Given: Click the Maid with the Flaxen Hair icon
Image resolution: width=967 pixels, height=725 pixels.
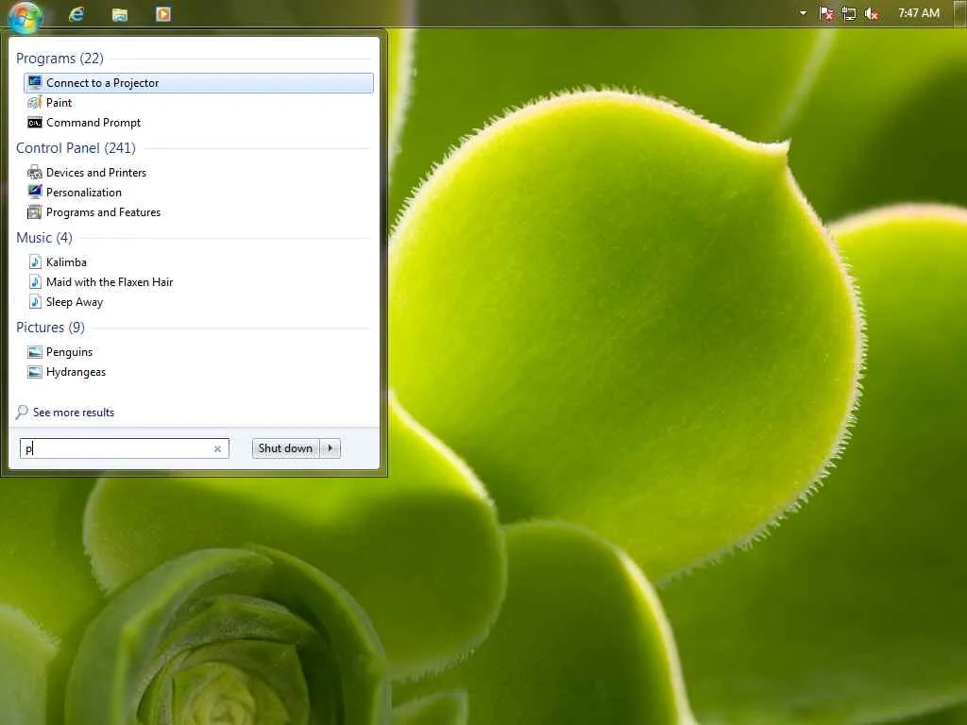Looking at the screenshot, I should pos(35,281).
